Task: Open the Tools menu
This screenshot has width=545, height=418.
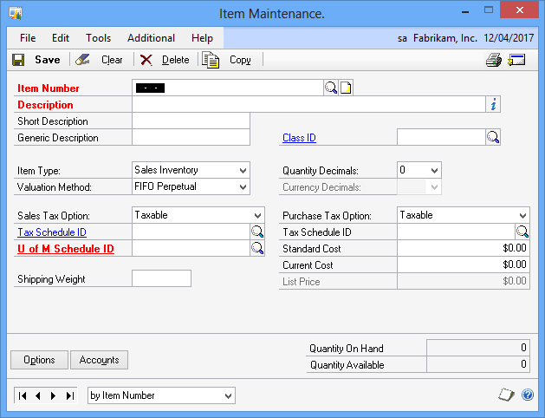Action: coord(99,38)
